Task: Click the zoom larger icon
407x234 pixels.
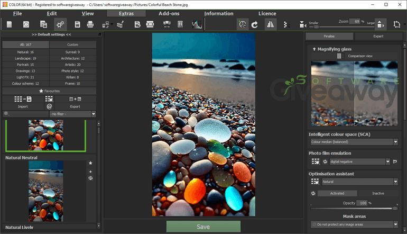Action: (381, 24)
